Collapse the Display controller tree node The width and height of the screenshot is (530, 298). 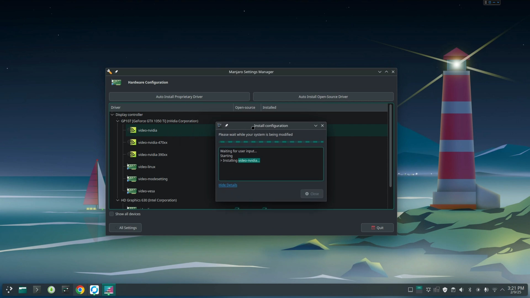tap(112, 115)
